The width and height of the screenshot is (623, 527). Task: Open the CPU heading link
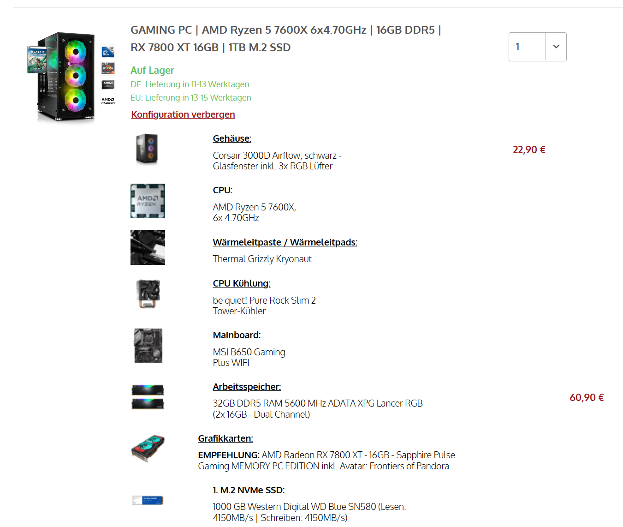(223, 190)
